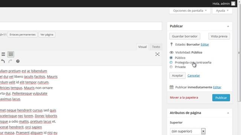Click the redo arrow icon
The height and width of the screenshot is (135, 241).
tap(10, 61)
